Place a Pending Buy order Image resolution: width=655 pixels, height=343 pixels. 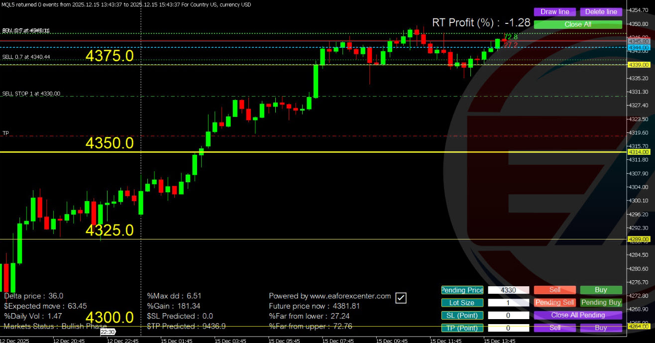click(601, 302)
